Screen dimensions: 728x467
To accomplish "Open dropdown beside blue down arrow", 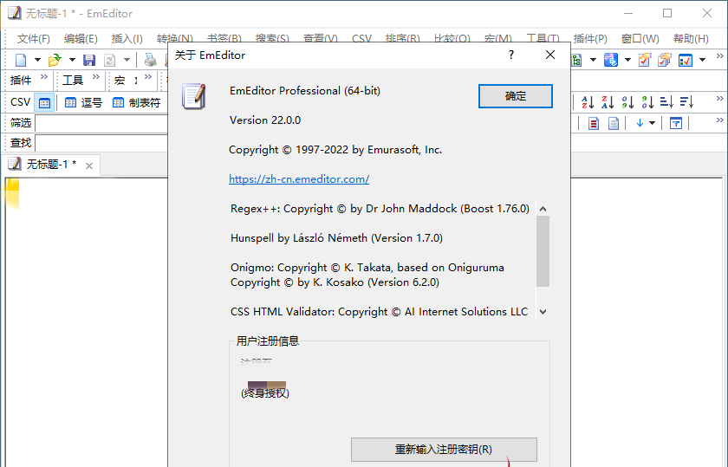I will click(x=653, y=124).
